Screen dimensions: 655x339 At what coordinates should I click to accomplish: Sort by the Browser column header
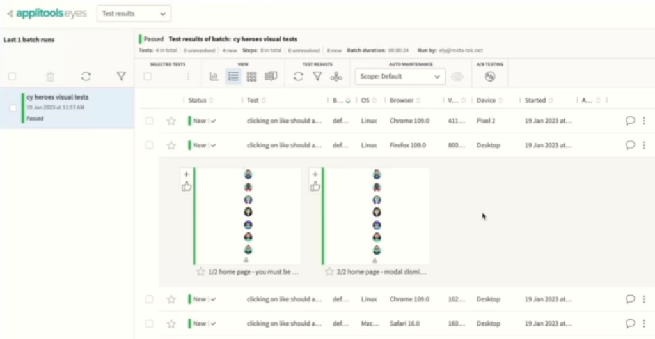[x=401, y=100]
